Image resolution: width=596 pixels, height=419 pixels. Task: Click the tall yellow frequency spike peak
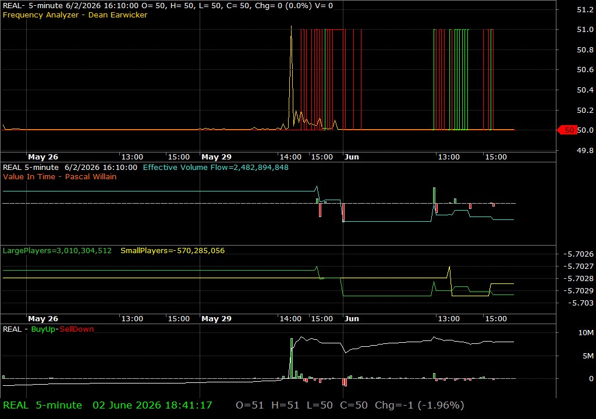pos(292,27)
